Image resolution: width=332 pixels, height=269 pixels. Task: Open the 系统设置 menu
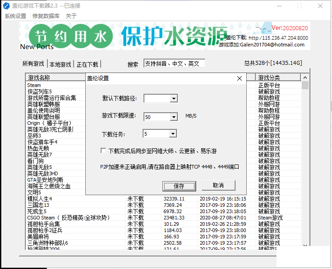[x=15, y=16]
